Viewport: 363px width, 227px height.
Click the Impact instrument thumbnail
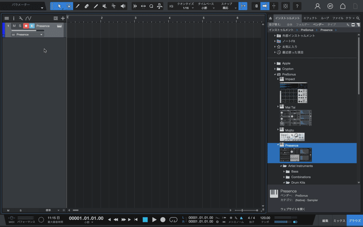(294, 93)
